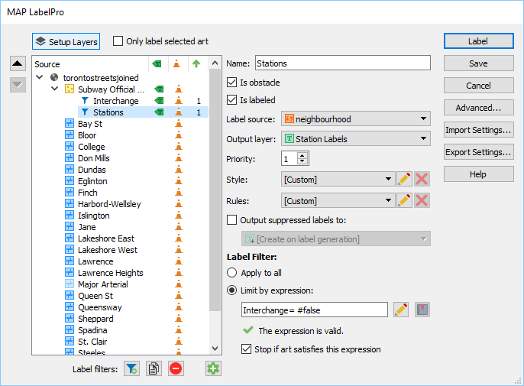Click the obstacle column header cone icon

click(x=176, y=63)
